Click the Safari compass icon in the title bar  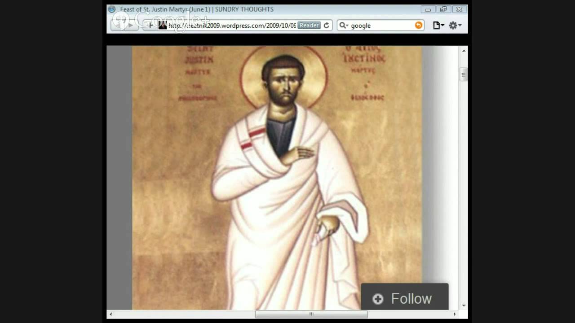[112, 9]
